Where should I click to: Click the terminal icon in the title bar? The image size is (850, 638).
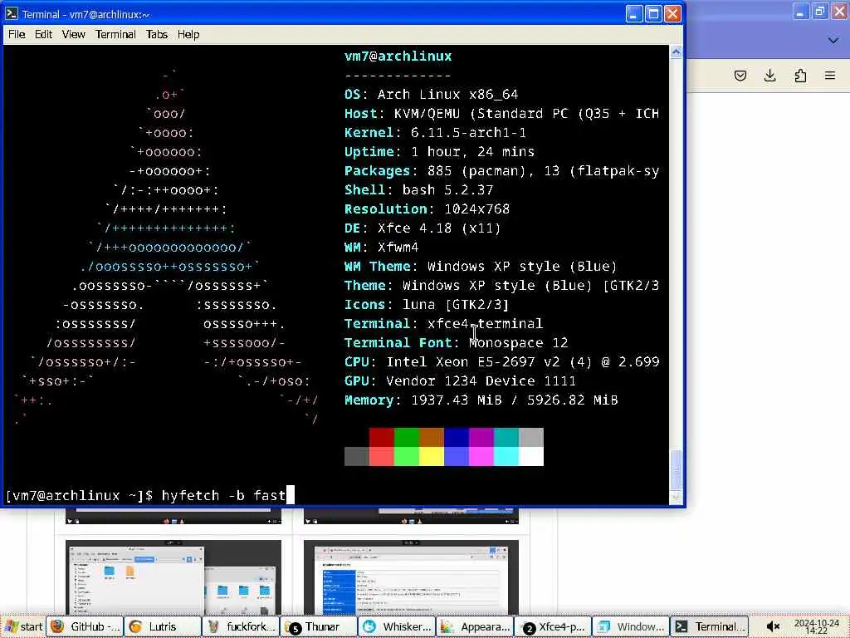pos(11,13)
